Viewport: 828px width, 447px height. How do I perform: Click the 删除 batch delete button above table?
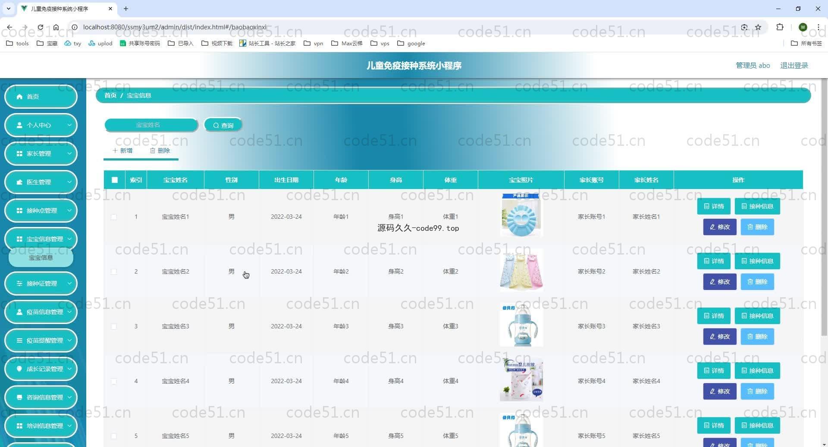pos(160,151)
